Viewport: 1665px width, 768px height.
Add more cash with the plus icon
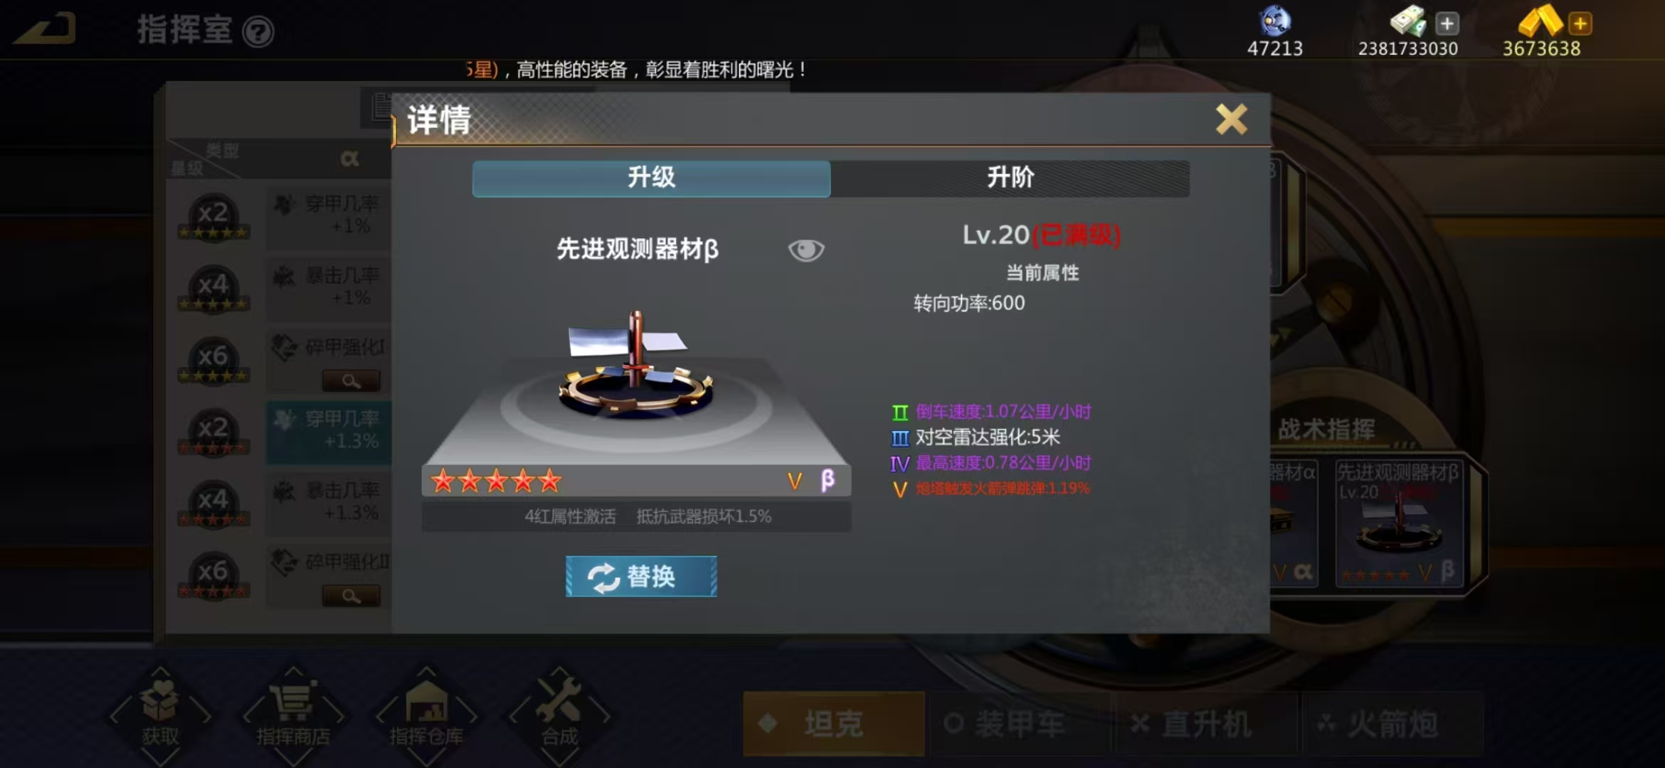[x=1447, y=23]
